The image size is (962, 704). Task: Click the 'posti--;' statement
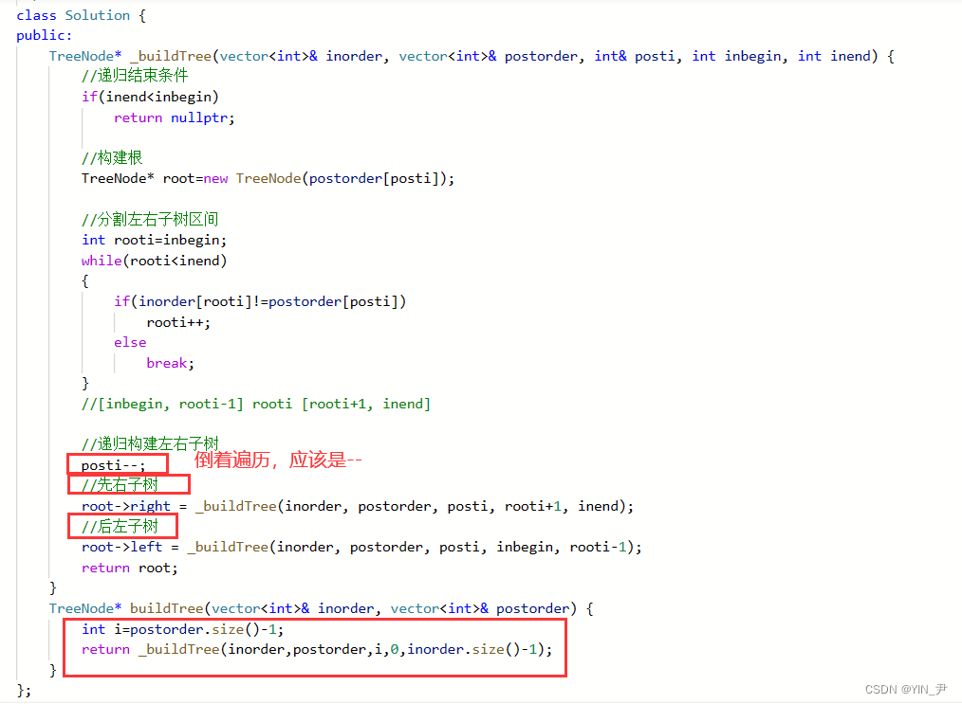(x=114, y=465)
